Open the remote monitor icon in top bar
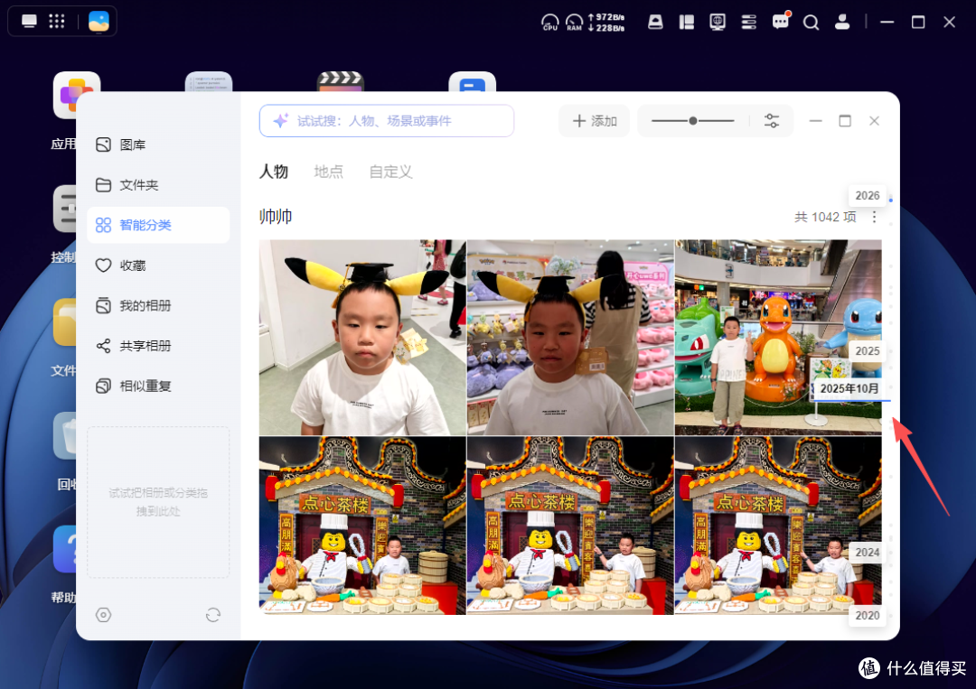Viewport: 976px width, 689px height. (x=718, y=23)
